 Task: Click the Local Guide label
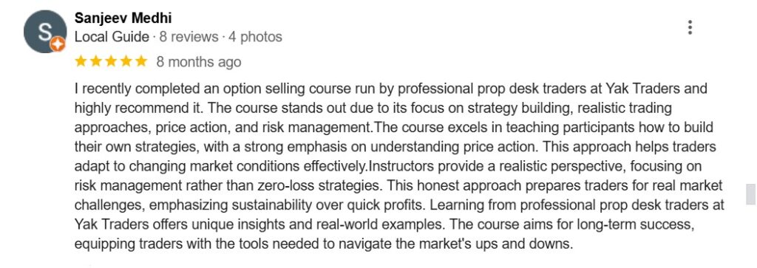112,37
